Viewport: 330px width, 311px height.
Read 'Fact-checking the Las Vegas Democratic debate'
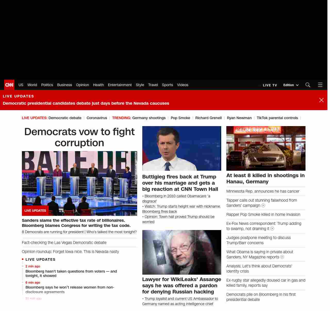(x=64, y=243)
